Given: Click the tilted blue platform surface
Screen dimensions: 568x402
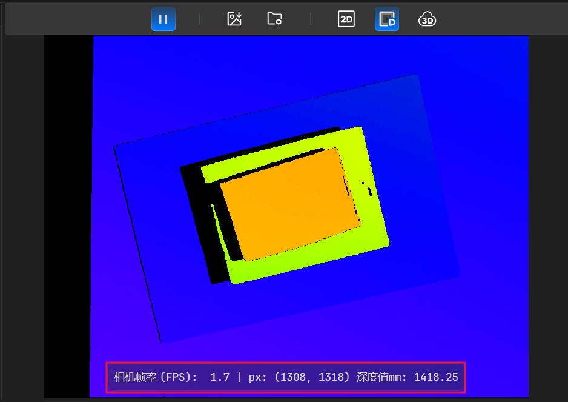Looking at the screenshot, I should tap(151, 243).
